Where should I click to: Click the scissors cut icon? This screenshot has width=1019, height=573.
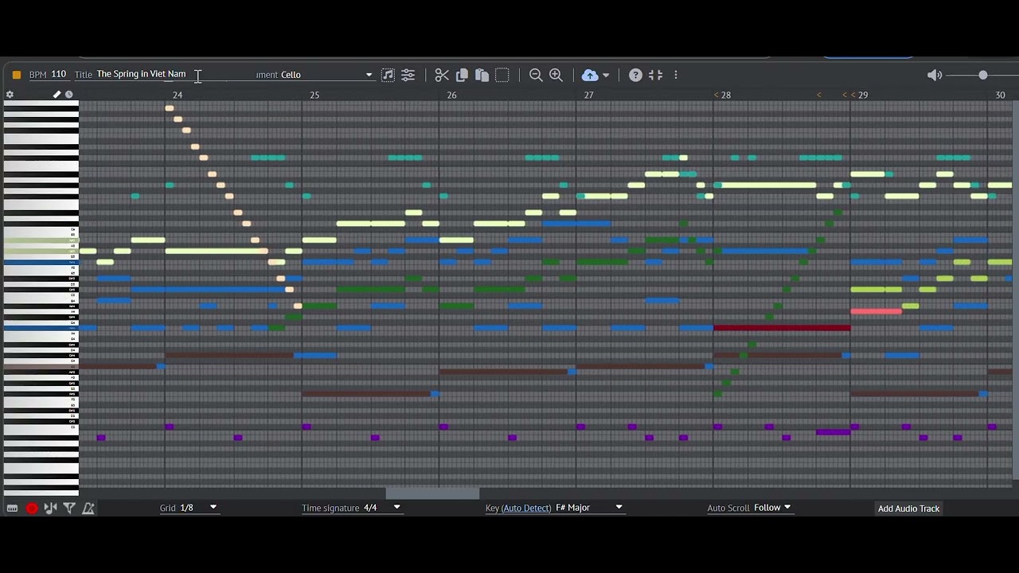(x=442, y=75)
